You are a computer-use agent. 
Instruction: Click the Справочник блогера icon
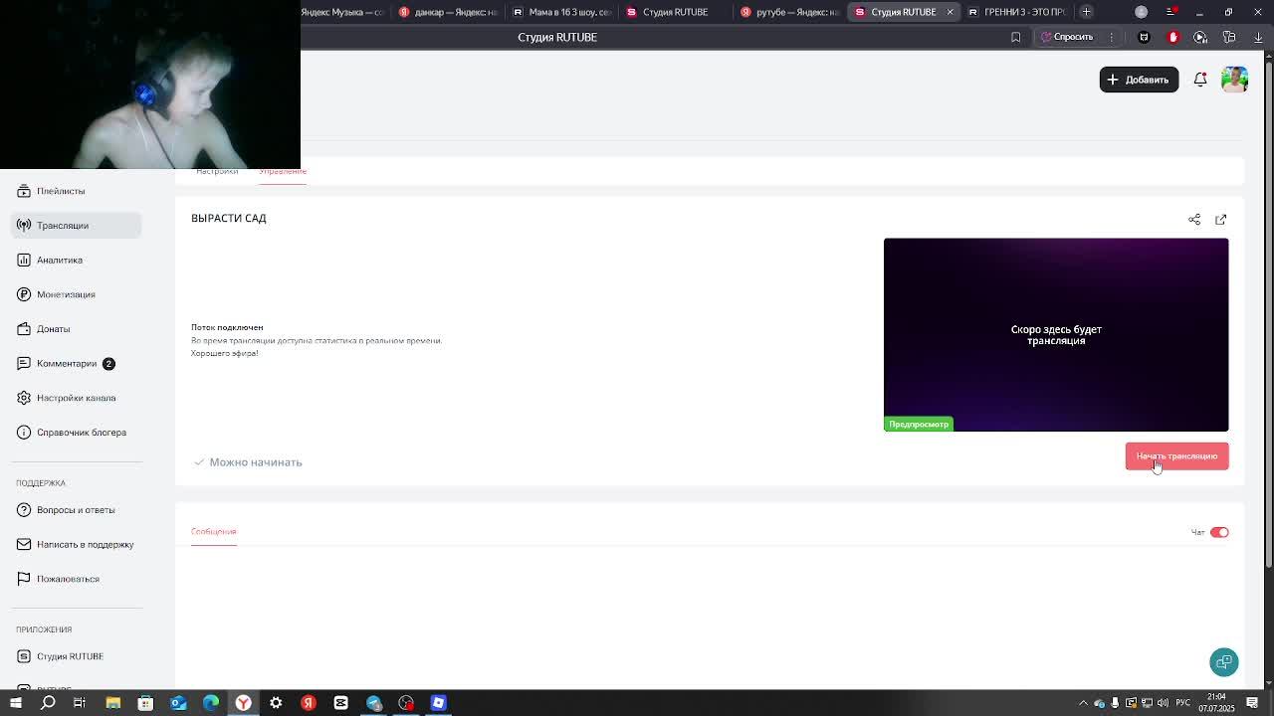[x=24, y=433]
